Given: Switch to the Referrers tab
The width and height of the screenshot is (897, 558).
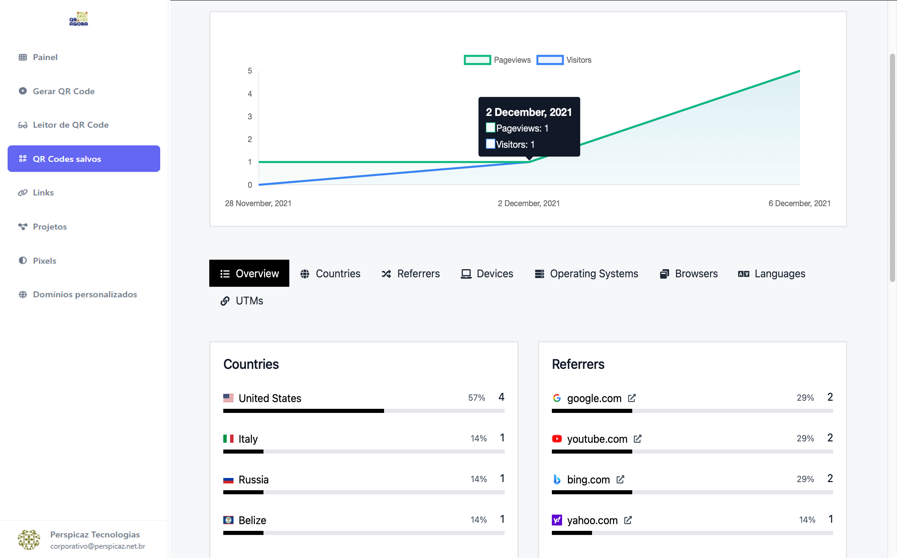Looking at the screenshot, I should (411, 274).
